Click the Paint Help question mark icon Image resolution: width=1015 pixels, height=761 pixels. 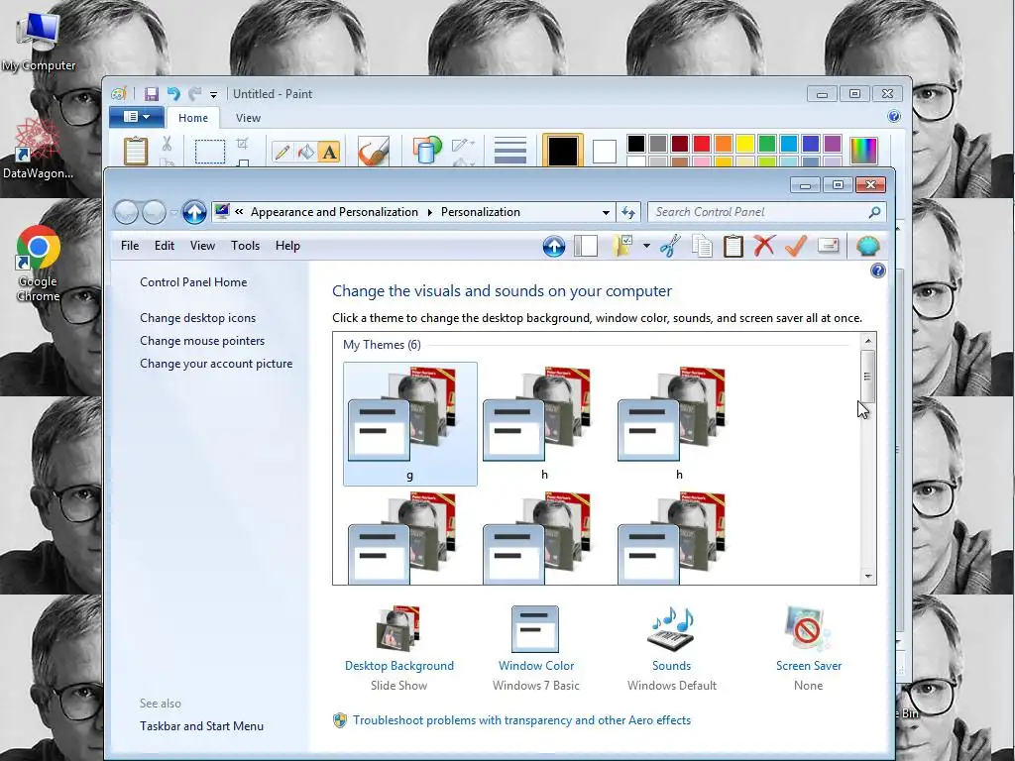[894, 117]
